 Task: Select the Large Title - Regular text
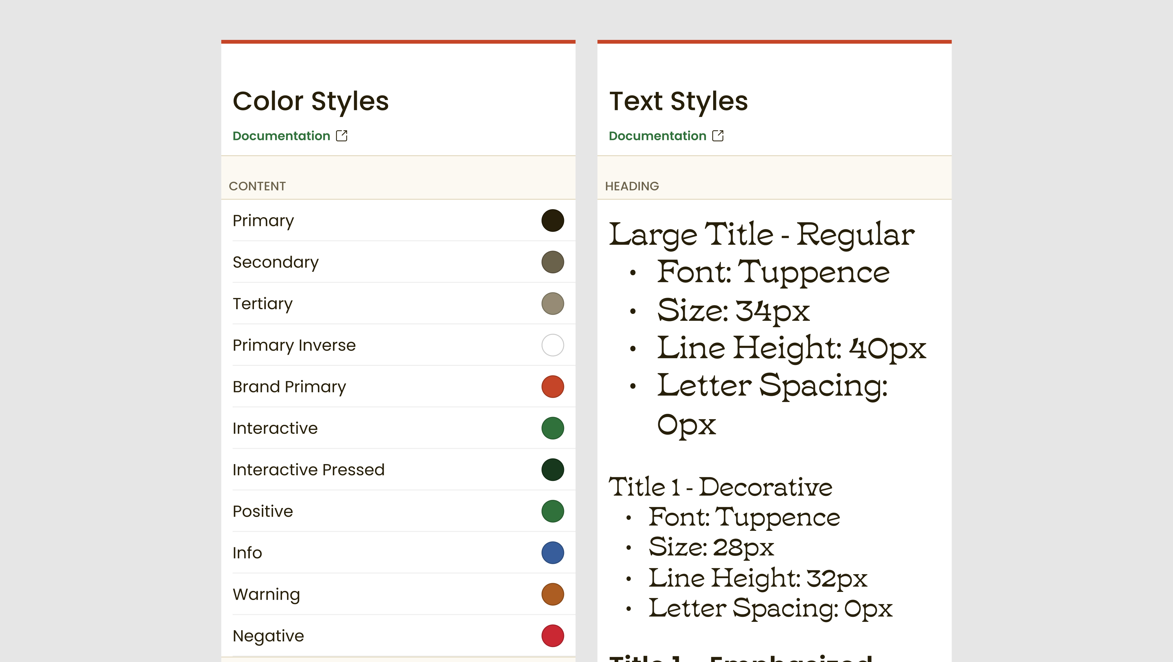[761, 235]
